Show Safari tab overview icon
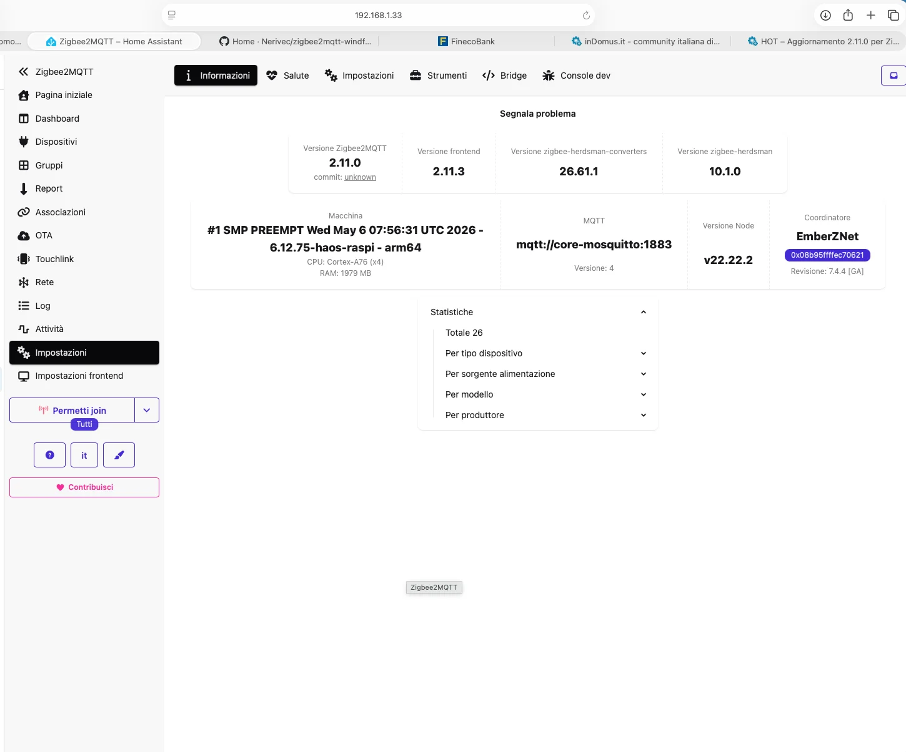 [893, 15]
